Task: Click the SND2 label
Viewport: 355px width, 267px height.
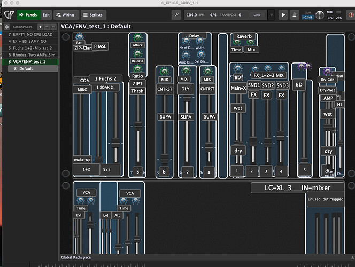Action: [x=268, y=85]
